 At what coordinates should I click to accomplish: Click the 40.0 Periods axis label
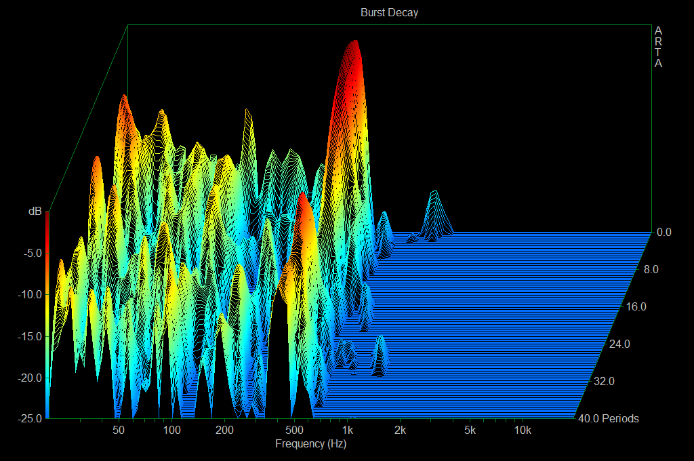tap(609, 418)
